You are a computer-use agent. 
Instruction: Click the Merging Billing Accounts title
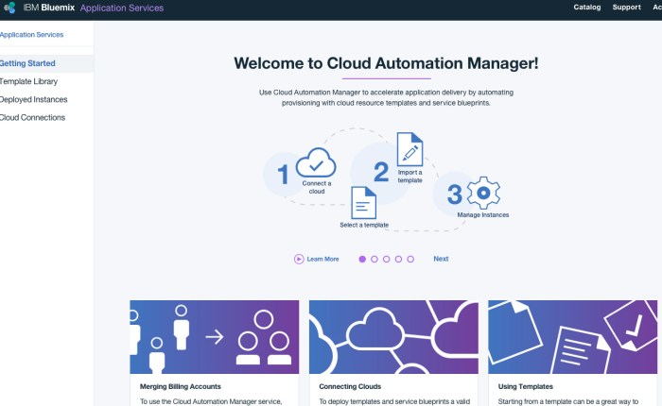click(x=181, y=386)
